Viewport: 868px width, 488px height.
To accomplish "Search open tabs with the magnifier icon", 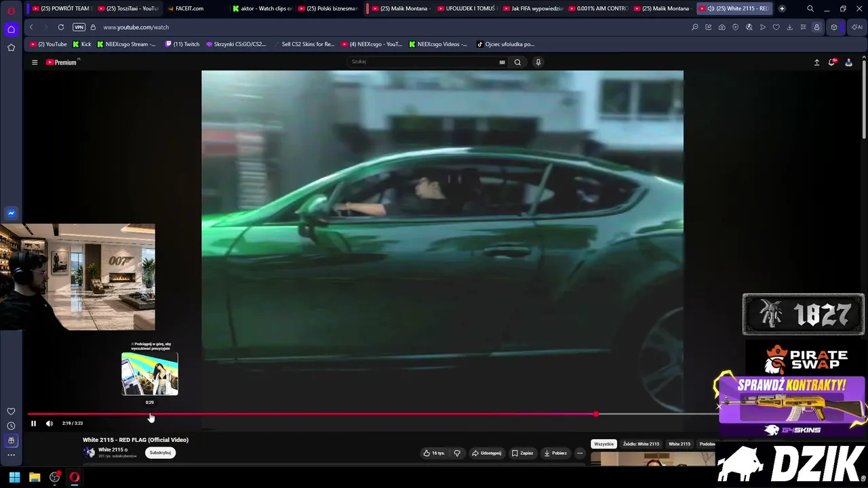I will click(810, 9).
